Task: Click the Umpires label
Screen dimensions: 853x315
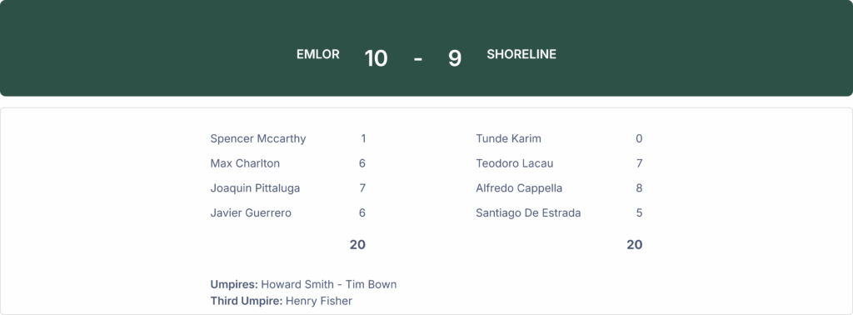Action: pyautogui.click(x=234, y=284)
